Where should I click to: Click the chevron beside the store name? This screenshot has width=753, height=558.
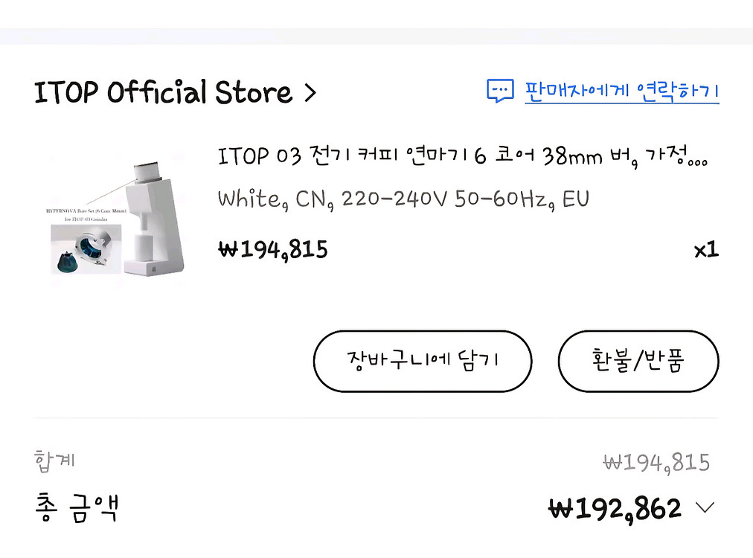[x=310, y=94]
